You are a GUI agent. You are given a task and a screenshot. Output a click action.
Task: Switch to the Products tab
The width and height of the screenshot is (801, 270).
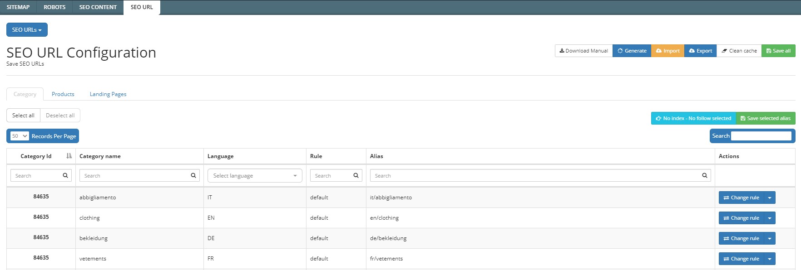coord(63,94)
